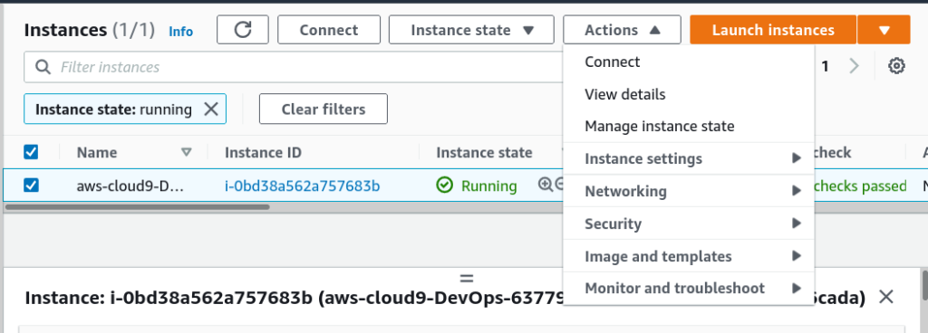The image size is (928, 333).
Task: Grab the panel resize handle
Action: point(467,278)
